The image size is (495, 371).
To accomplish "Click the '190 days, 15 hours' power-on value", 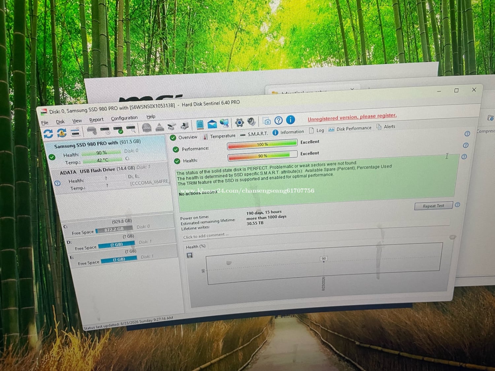I will (264, 212).
